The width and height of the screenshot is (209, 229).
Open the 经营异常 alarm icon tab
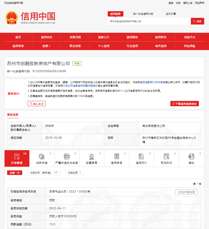[91, 158]
